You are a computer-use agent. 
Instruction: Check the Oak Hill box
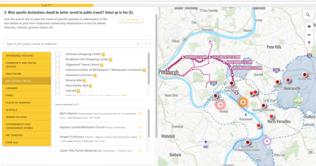57,90
